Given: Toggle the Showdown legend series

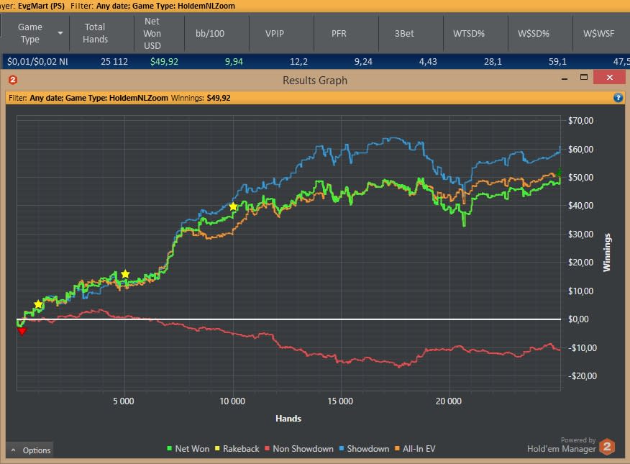Looking at the screenshot, I should pos(364,448).
